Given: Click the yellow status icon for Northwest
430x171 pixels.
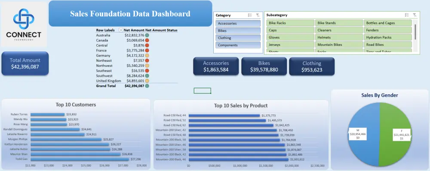Looking at the screenshot, I should click(147, 66).
